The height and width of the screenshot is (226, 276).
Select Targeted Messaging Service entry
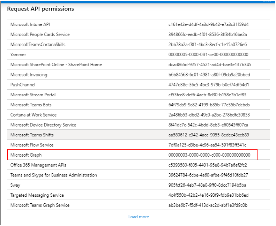point(139,195)
